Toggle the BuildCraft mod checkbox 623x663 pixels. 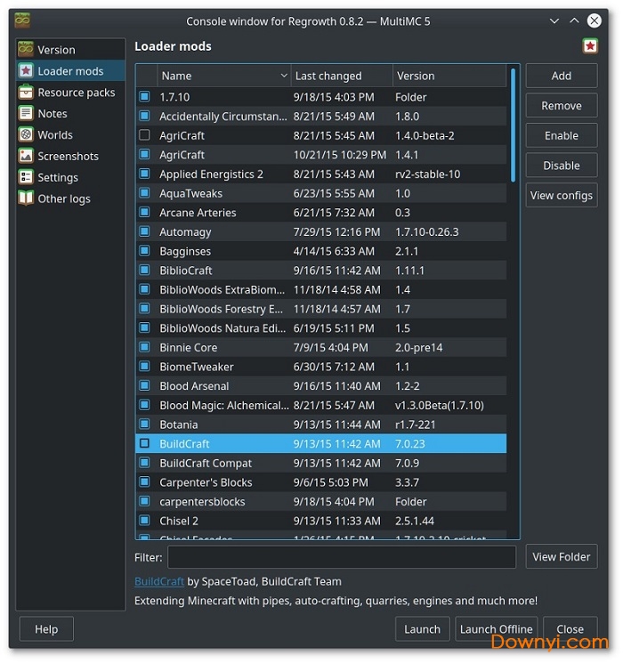144,443
